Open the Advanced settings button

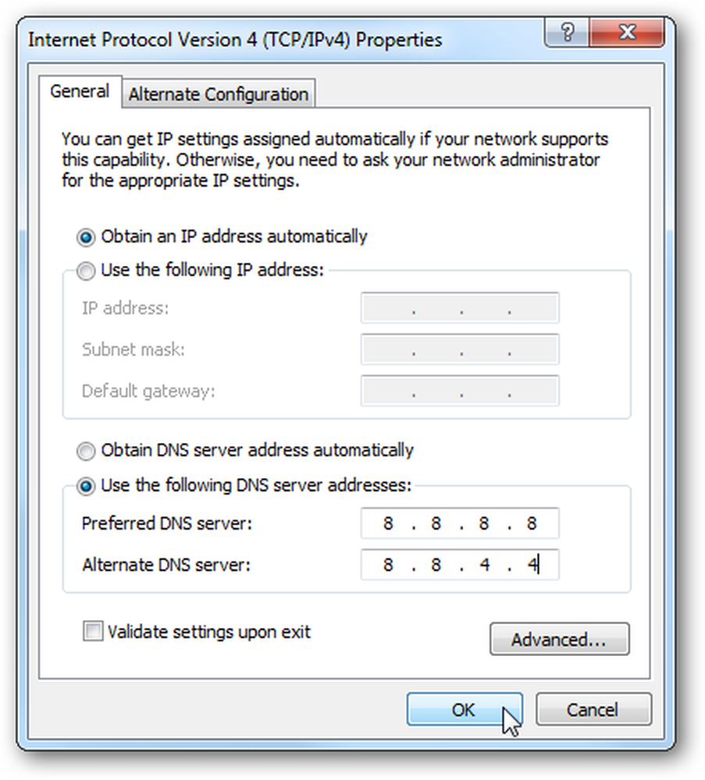point(559,640)
